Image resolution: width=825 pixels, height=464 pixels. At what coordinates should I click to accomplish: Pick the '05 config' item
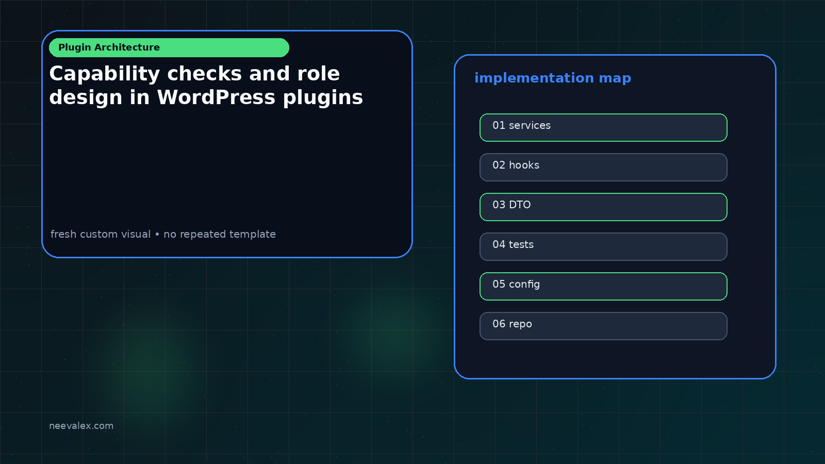(603, 286)
